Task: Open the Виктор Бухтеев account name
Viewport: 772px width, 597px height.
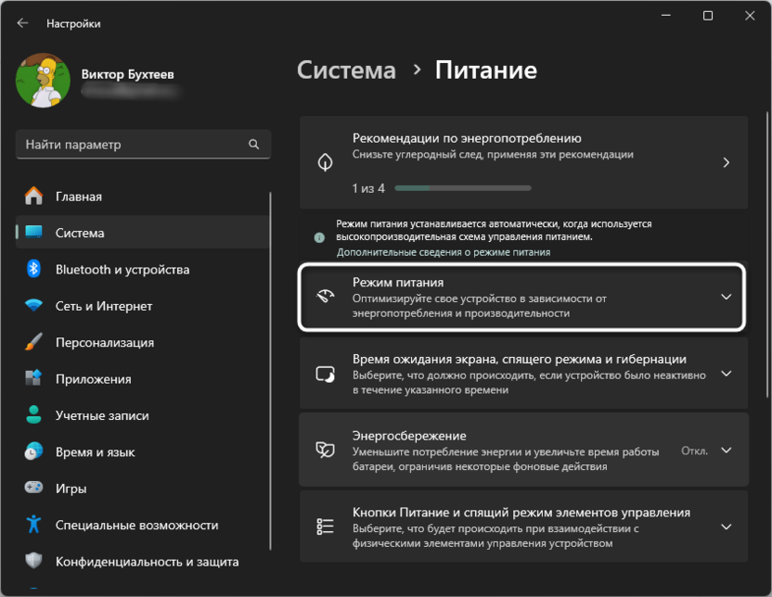Action: coord(127,74)
